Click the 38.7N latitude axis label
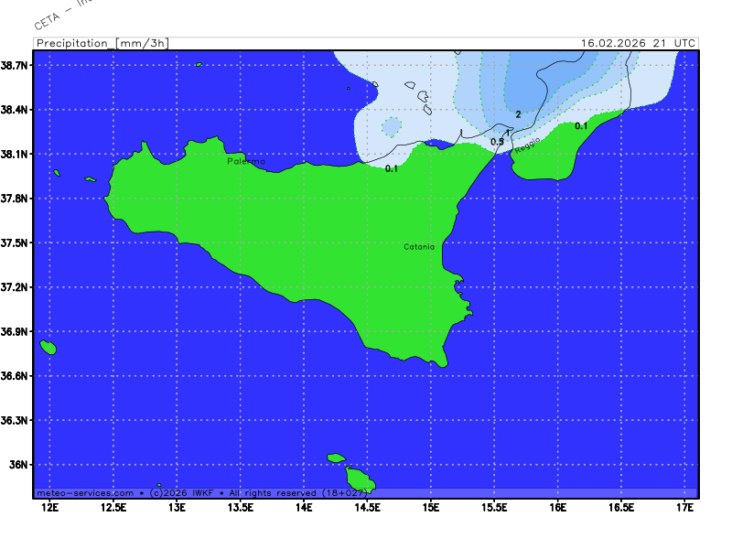This screenshot has width=732, height=549. click(16, 66)
